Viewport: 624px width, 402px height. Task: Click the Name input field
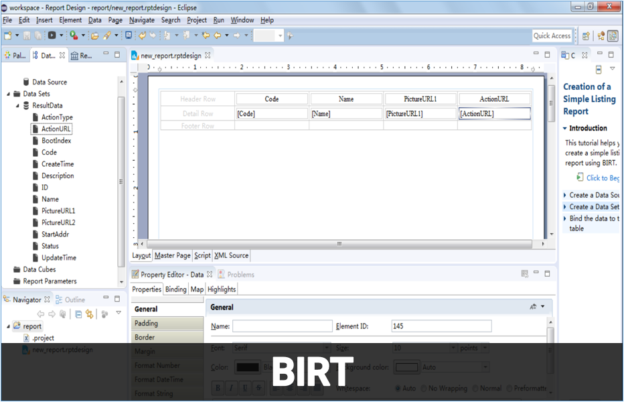[x=282, y=326]
